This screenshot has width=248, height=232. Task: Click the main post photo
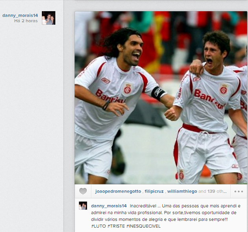[x=161, y=97]
